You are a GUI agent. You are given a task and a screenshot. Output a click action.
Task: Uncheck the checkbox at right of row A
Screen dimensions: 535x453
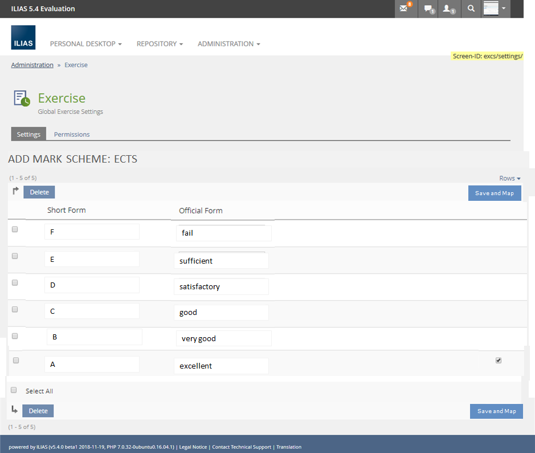pos(499,360)
